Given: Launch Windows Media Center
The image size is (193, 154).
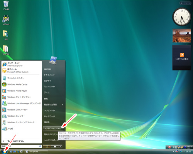Looking at the screenshot, I should pyautogui.click(x=22, y=84).
